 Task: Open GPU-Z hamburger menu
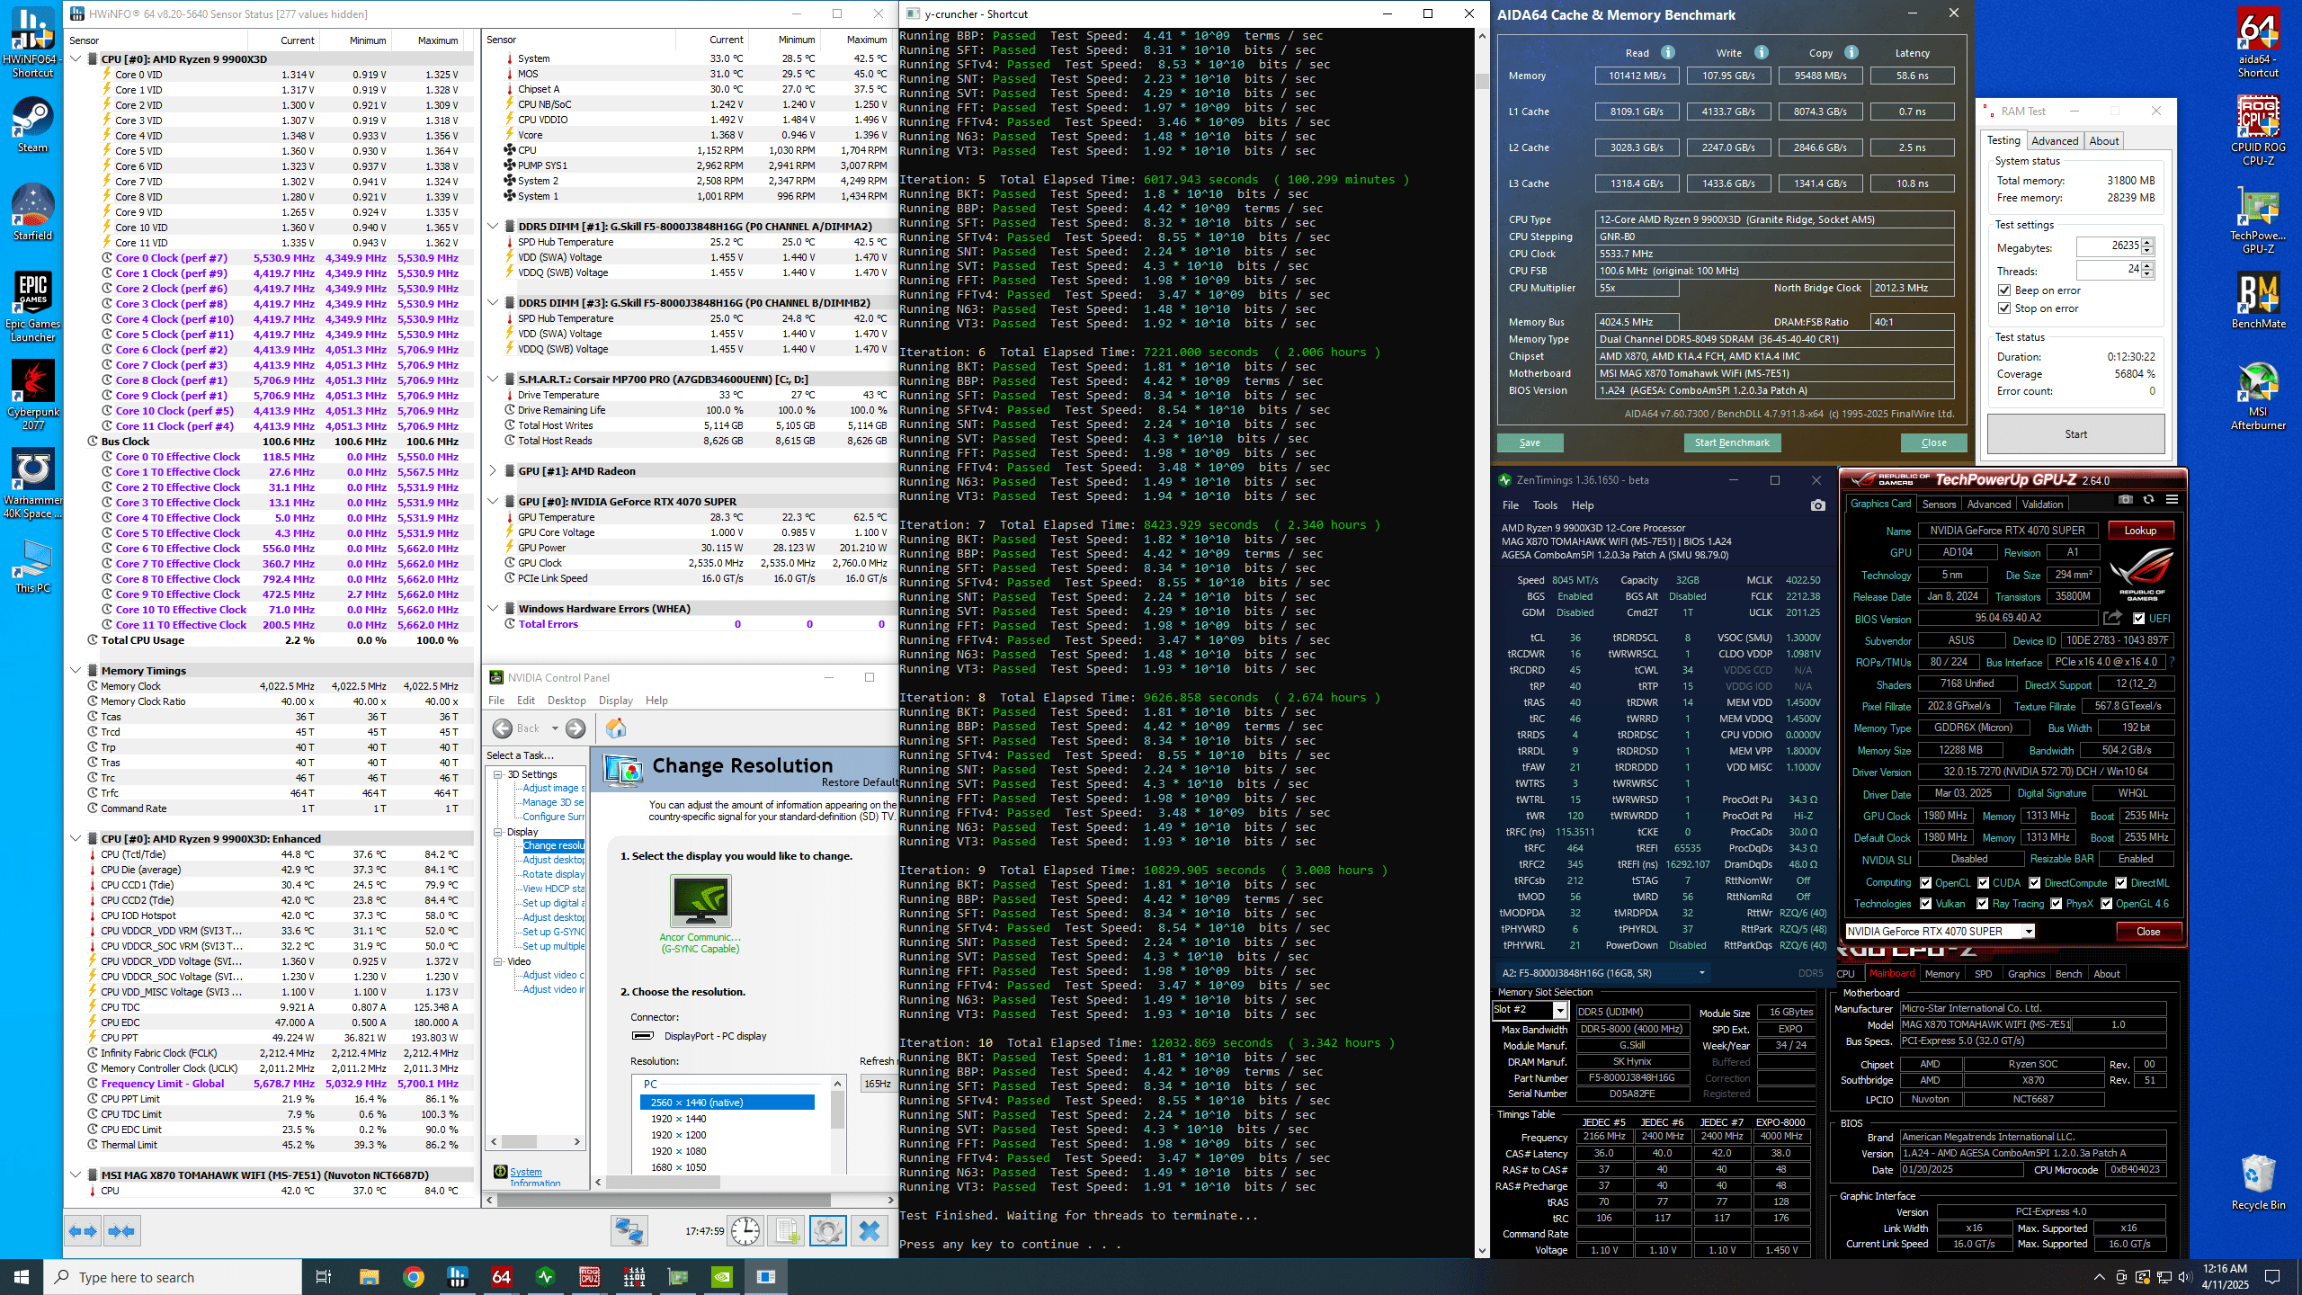point(2172,499)
